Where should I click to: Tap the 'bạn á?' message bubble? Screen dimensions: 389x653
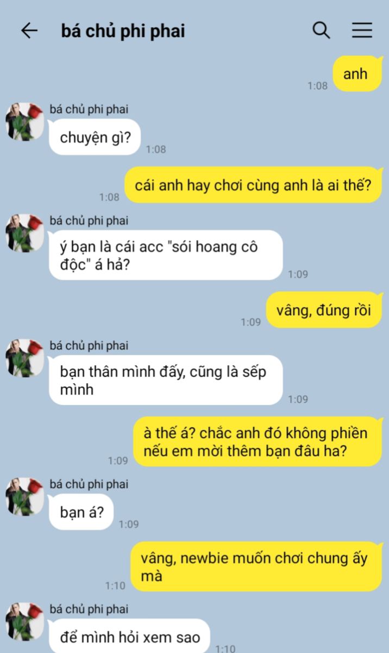pyautogui.click(x=81, y=512)
